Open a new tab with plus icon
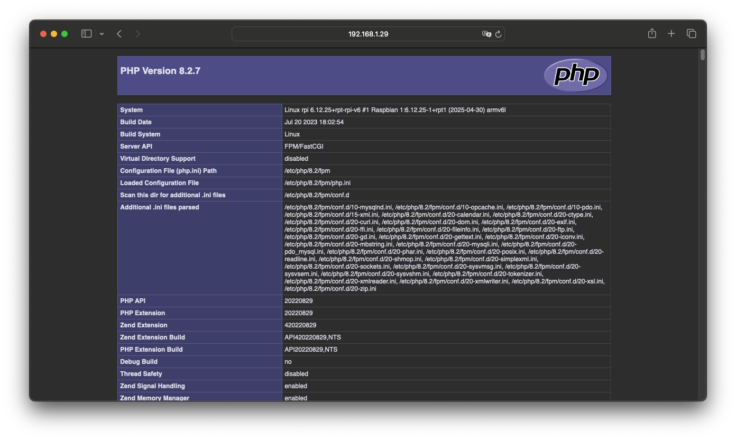The width and height of the screenshot is (736, 440). coord(671,34)
